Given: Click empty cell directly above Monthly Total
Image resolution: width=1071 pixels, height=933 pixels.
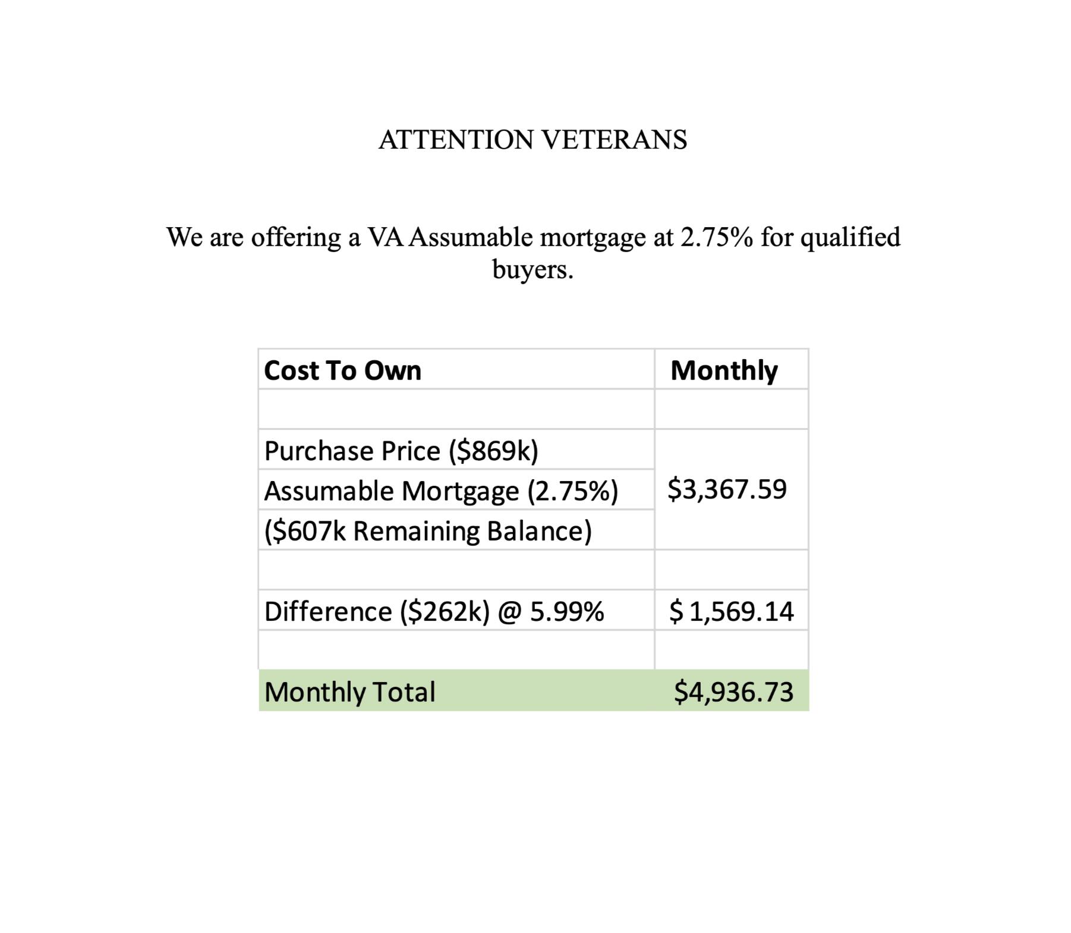Looking at the screenshot, I should pyautogui.click(x=456, y=650).
